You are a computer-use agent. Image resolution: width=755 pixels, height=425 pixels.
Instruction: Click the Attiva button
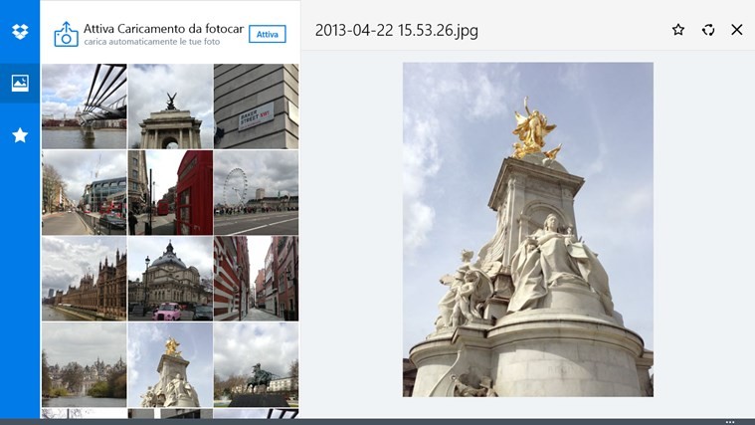[268, 34]
